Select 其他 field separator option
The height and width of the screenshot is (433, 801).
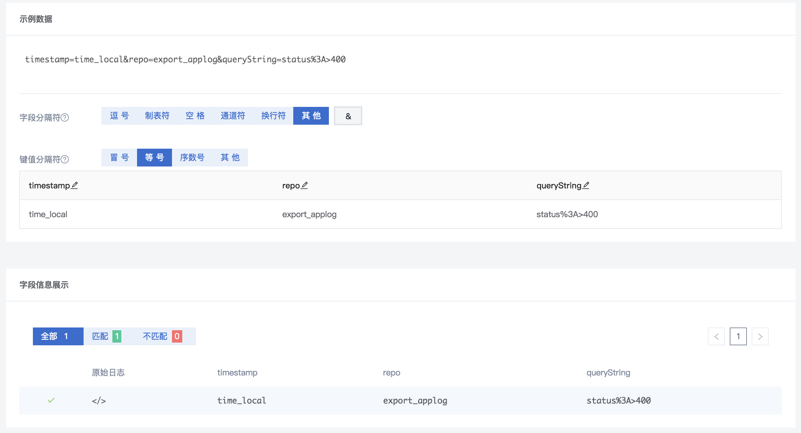(x=311, y=116)
